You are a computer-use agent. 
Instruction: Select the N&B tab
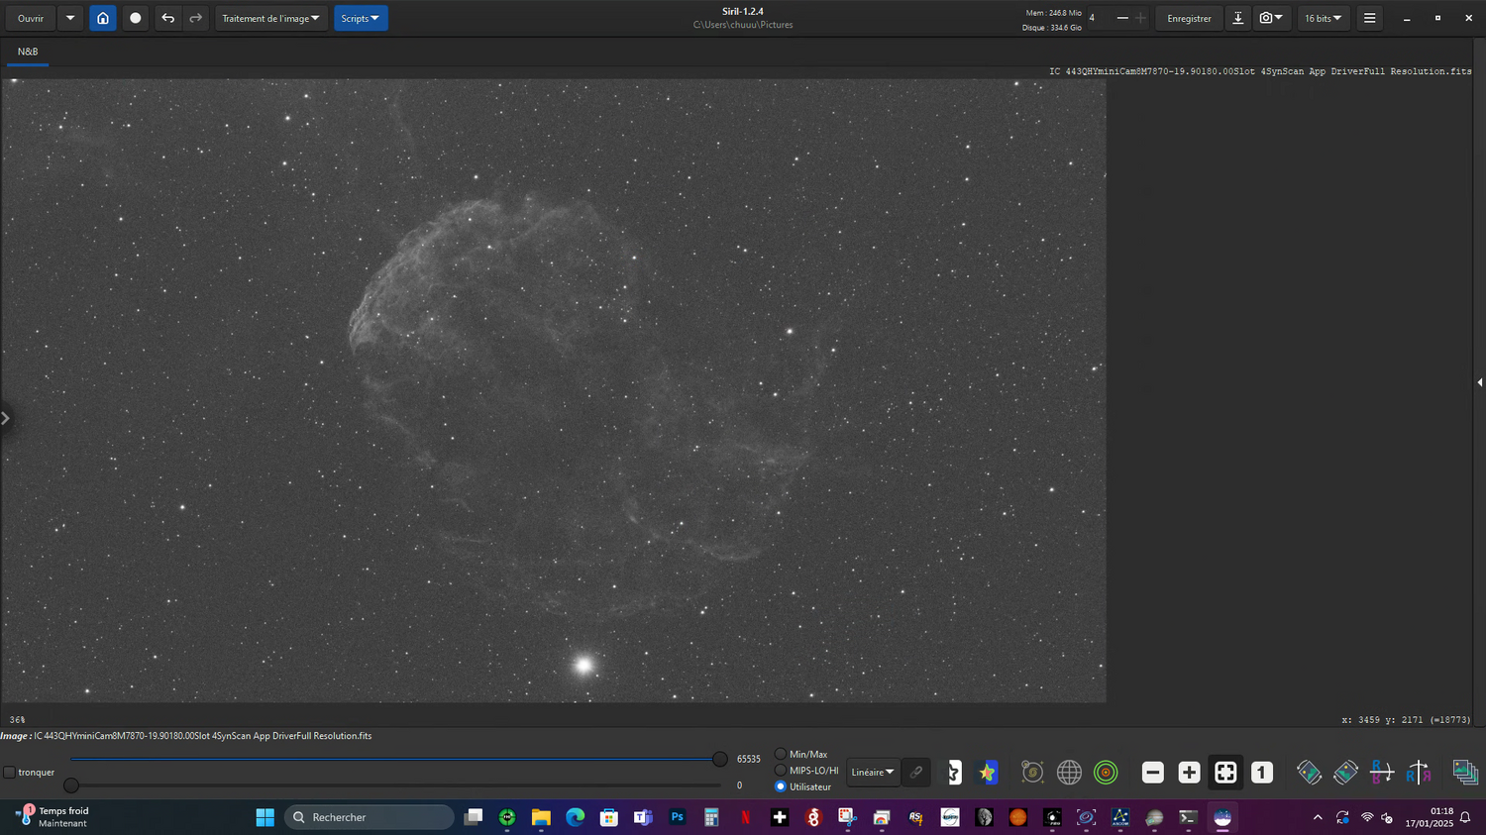[28, 52]
